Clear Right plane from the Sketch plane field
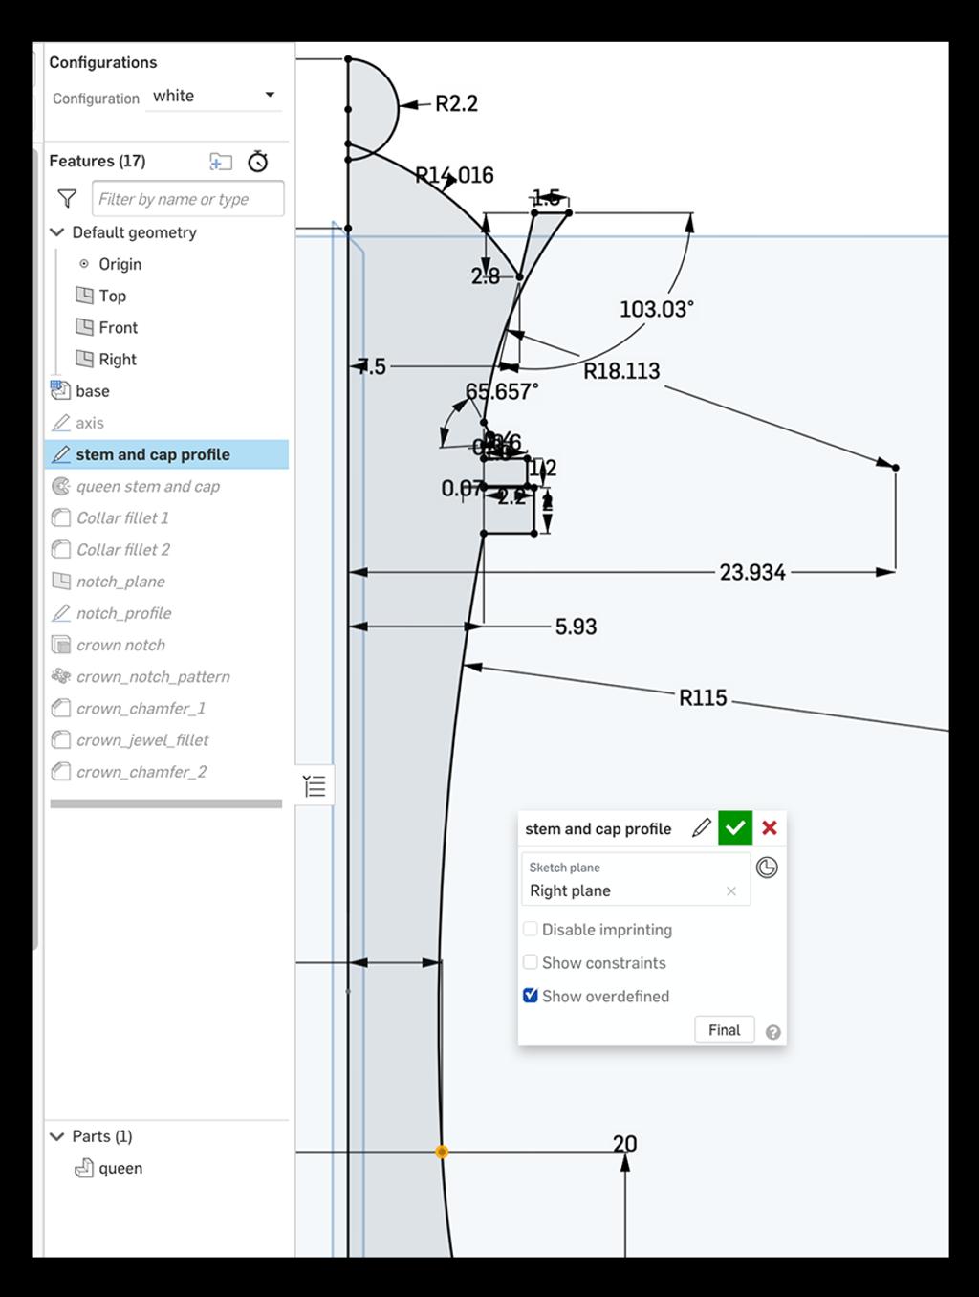This screenshot has height=1297, width=979. (731, 890)
